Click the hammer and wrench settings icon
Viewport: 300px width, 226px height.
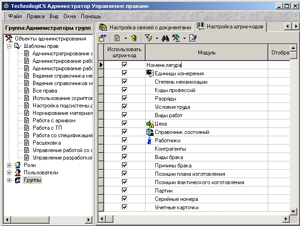[176, 38]
